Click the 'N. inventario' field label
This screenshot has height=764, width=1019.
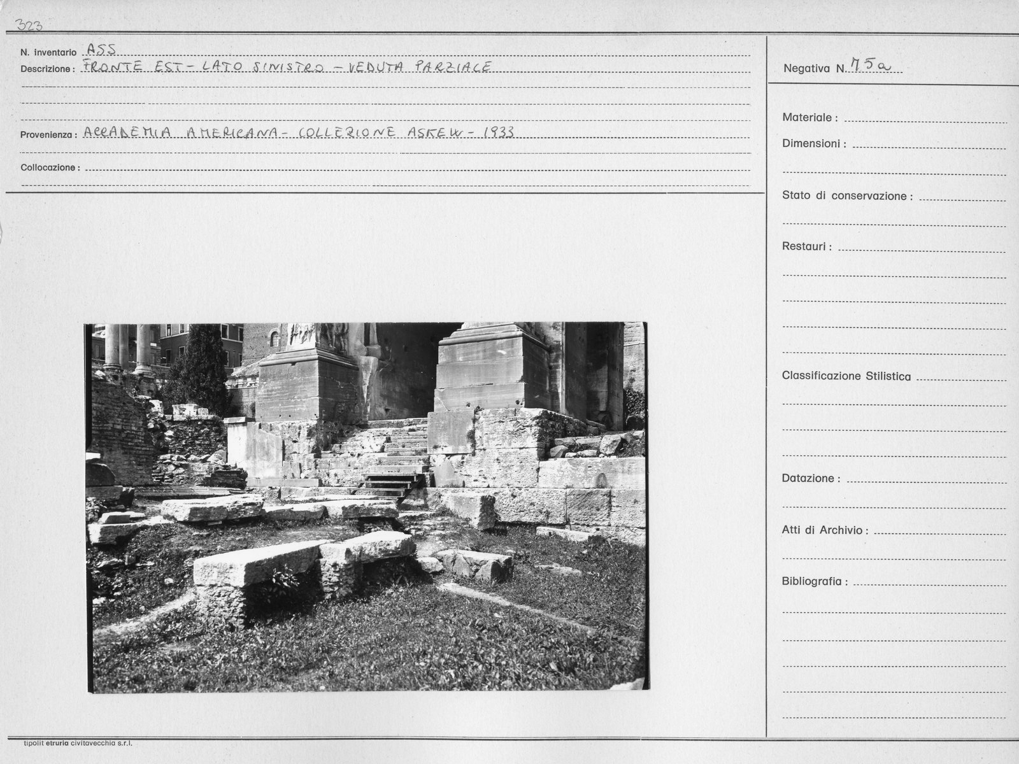coord(48,52)
